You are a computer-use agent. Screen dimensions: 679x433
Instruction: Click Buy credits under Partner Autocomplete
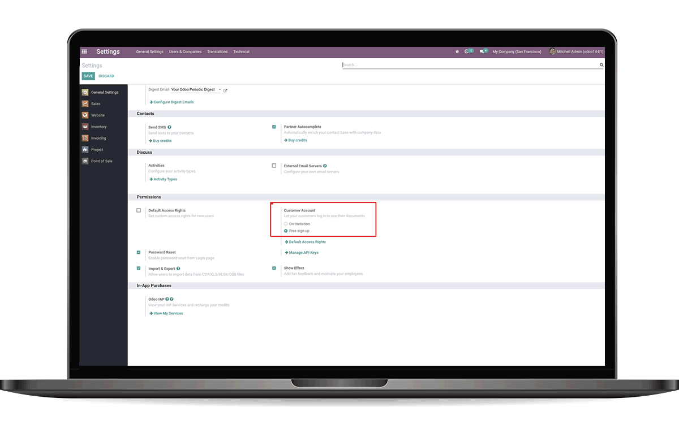(x=296, y=140)
